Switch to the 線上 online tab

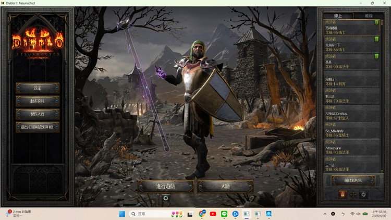tap(338, 16)
